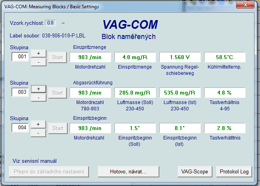Screen dimensions: 260x186
Task: Increase group 003 with plus button
Action: tap(39, 89)
